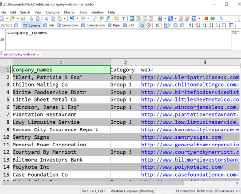Click Sort by length short to long icon
The width and height of the screenshot is (241, 194).
[x=218, y=25]
